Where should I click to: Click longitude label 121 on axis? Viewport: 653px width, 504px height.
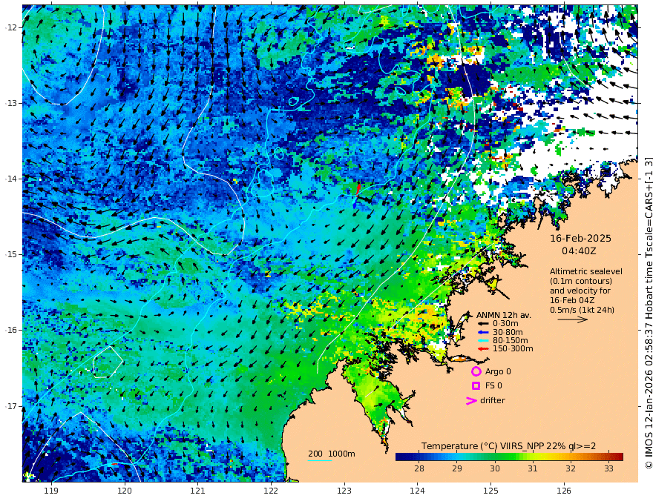198,491
